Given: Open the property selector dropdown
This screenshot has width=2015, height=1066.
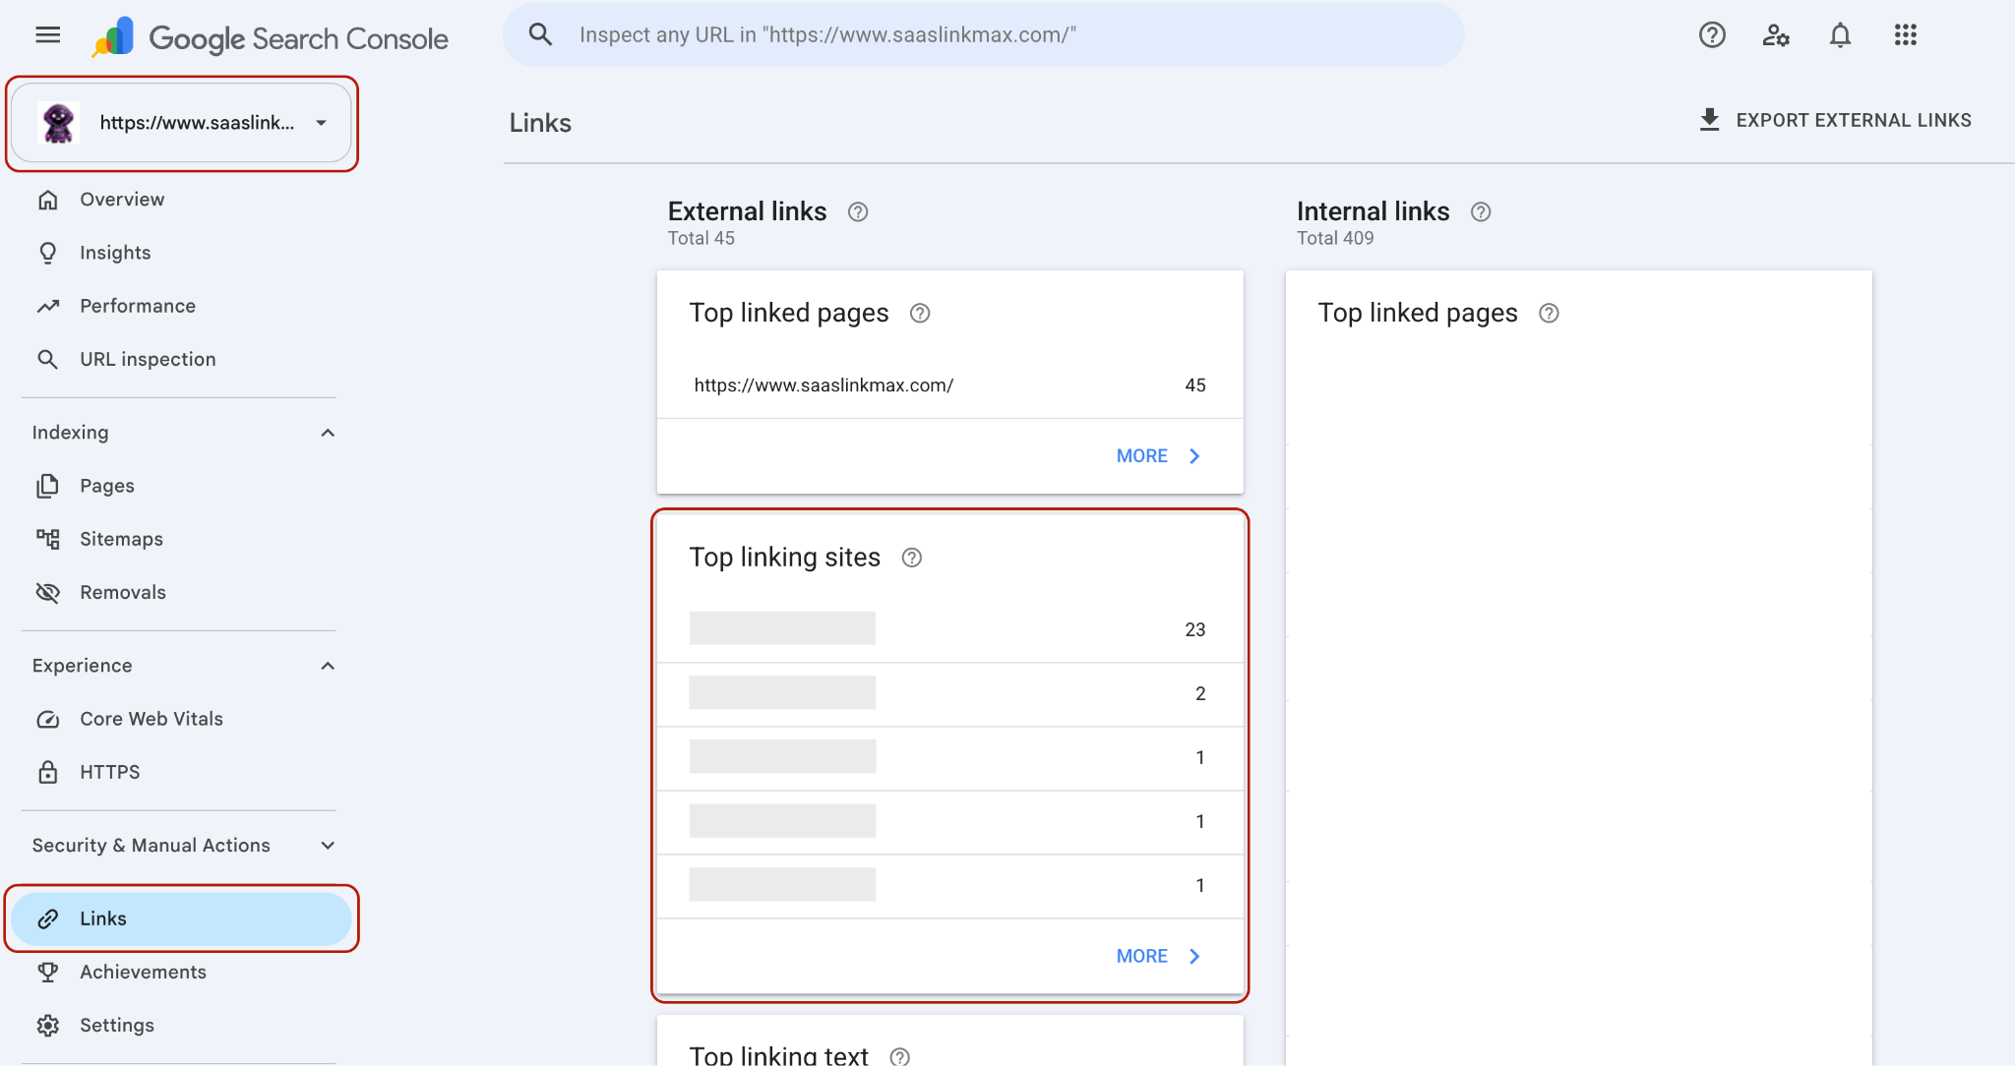Looking at the screenshot, I should [181, 123].
